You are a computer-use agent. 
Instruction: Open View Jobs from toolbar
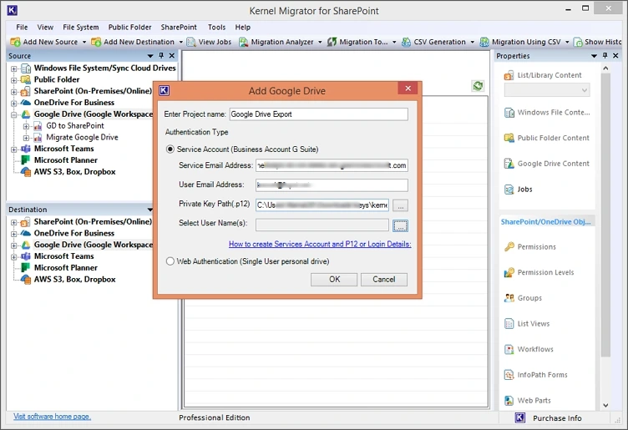(209, 42)
